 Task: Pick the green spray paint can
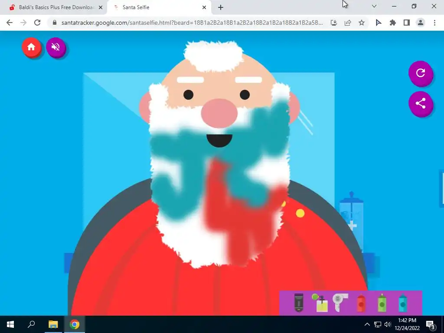coord(382,303)
